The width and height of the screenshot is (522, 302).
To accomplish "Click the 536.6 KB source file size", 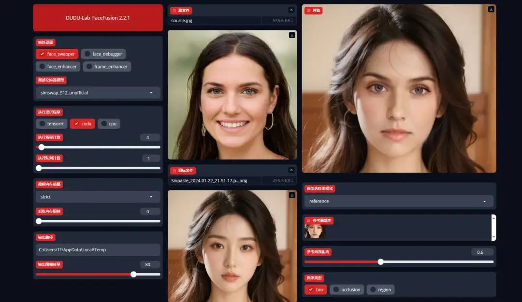I will [x=282, y=21].
